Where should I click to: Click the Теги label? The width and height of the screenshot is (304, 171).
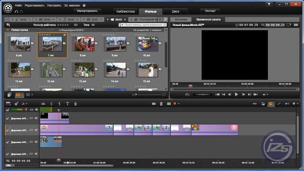(x=86, y=25)
